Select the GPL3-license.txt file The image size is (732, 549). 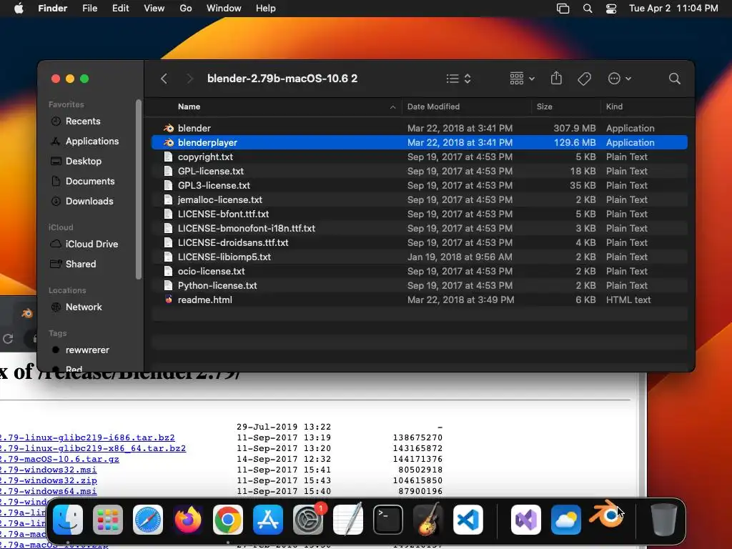(419, 185)
